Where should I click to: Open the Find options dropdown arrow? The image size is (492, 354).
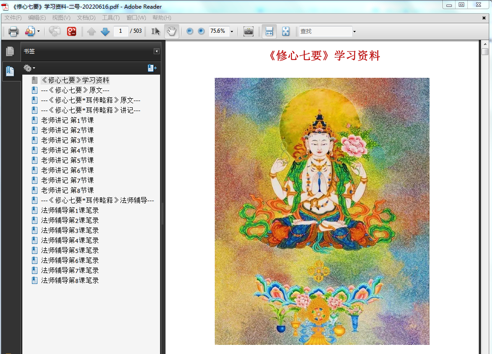click(354, 31)
